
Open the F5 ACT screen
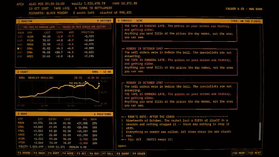coord(81,153)
